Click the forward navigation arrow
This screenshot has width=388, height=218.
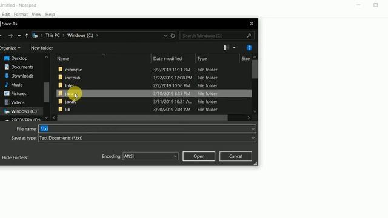tap(10, 36)
